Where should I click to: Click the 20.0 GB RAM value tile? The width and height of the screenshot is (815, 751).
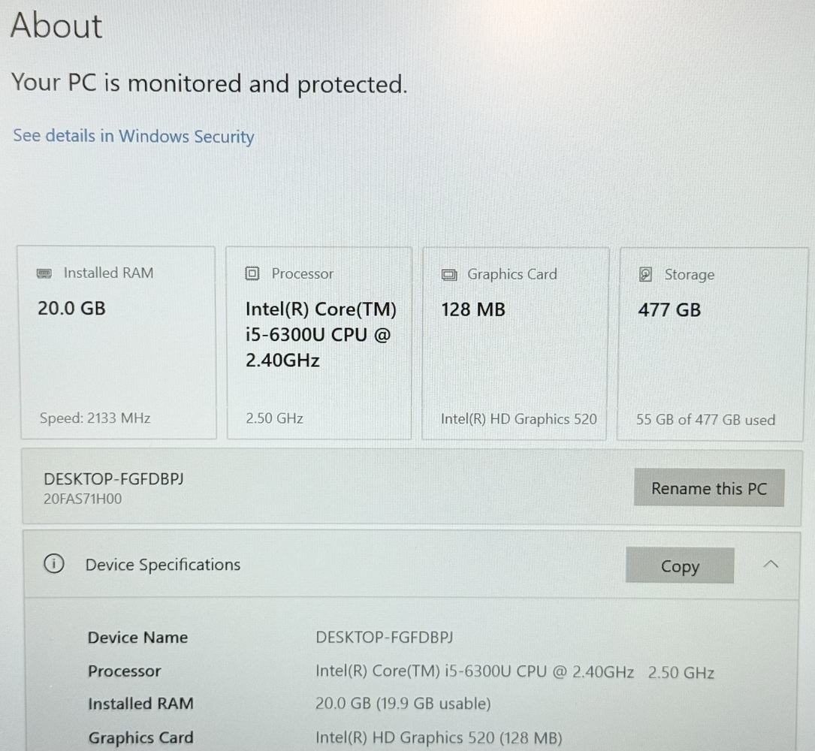(72, 308)
